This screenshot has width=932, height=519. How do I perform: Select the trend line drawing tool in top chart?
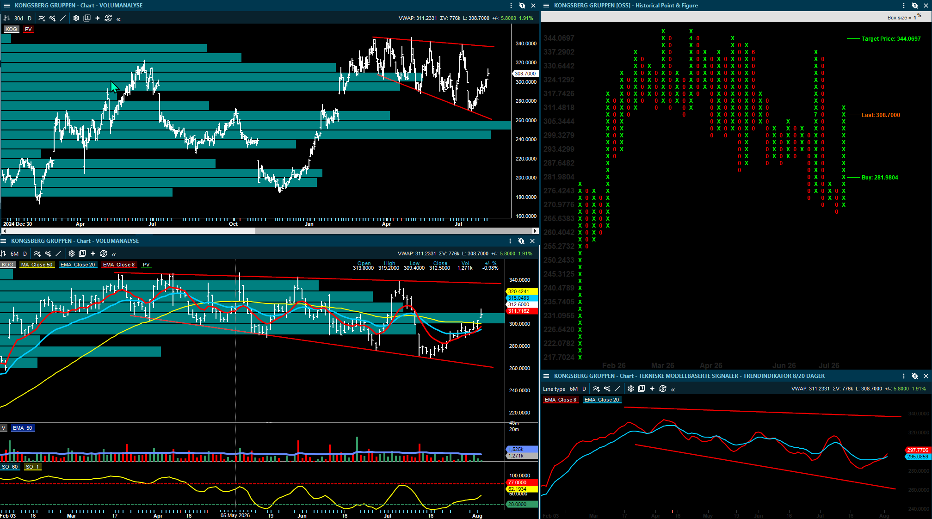(x=63, y=18)
